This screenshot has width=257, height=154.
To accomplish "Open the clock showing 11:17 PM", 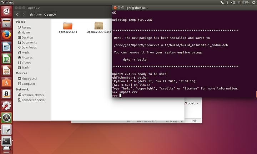I will click(x=243, y=2).
